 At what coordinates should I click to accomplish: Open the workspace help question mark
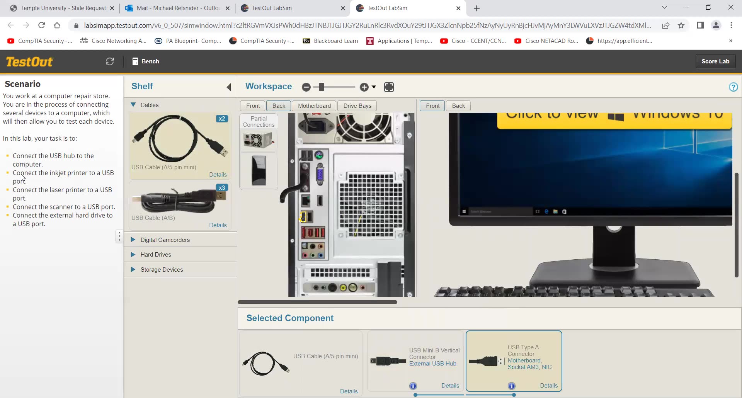733,87
